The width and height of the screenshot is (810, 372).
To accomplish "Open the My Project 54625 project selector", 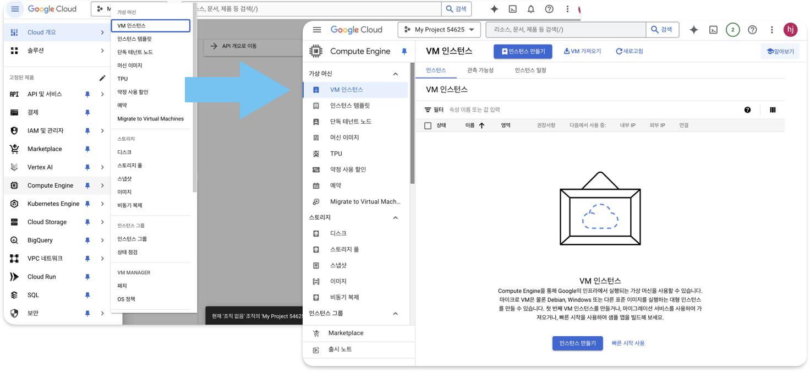I will coord(439,30).
